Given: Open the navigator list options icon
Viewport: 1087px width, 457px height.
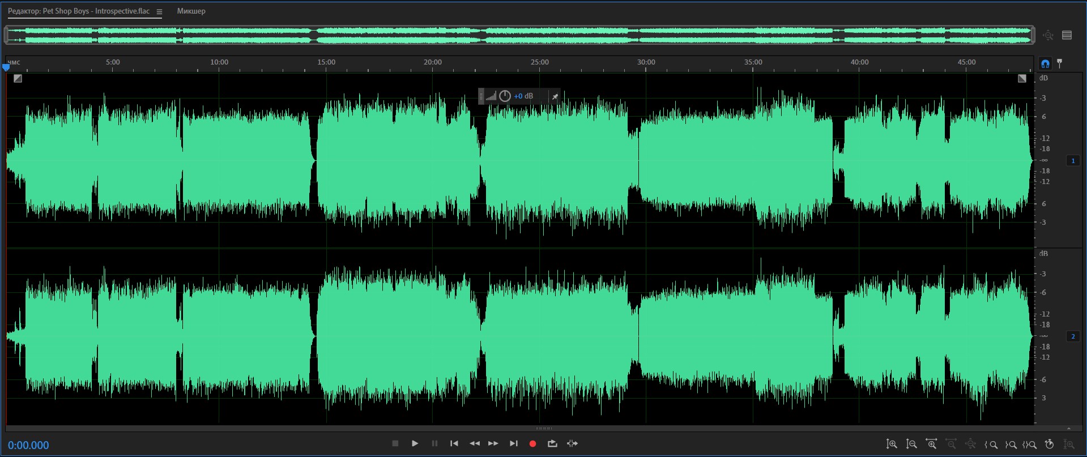Looking at the screenshot, I should [1067, 35].
